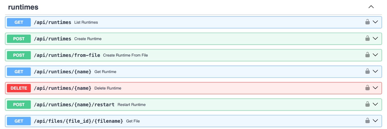The image size is (387, 129).
Task: Collapse the runtimes section with the top arrow
Action: click(371, 7)
